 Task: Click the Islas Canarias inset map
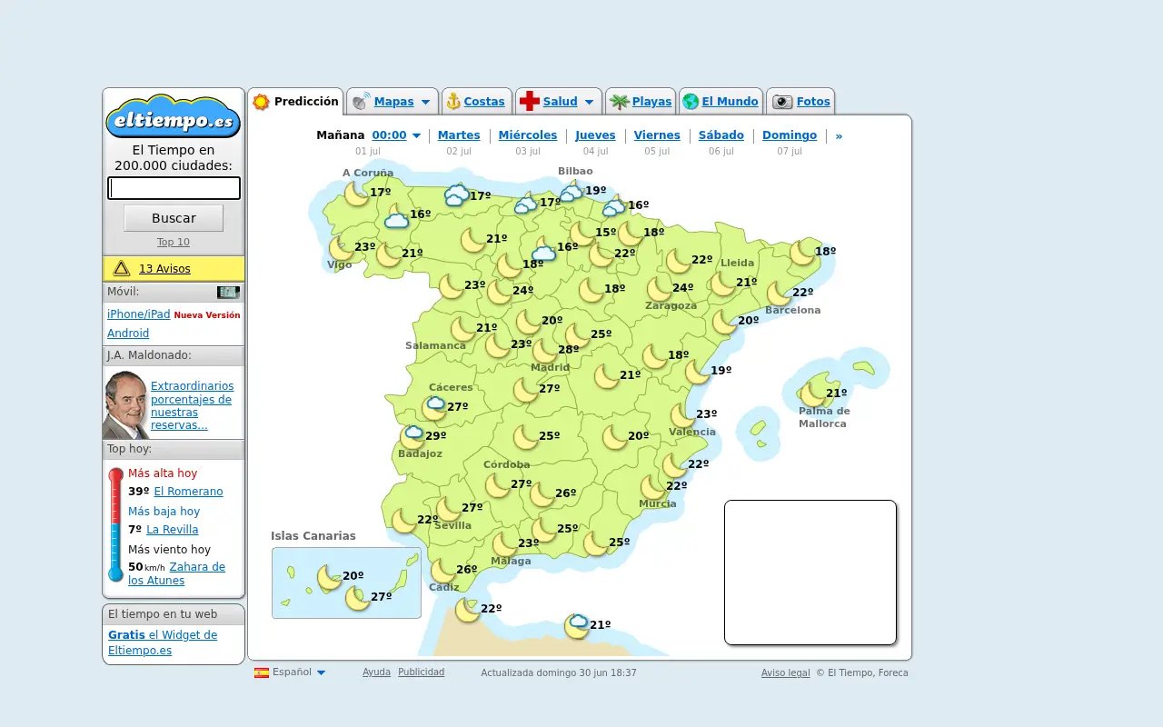(346, 583)
